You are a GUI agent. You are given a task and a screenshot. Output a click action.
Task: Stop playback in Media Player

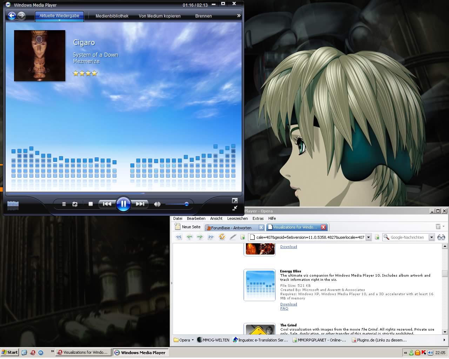(91, 204)
